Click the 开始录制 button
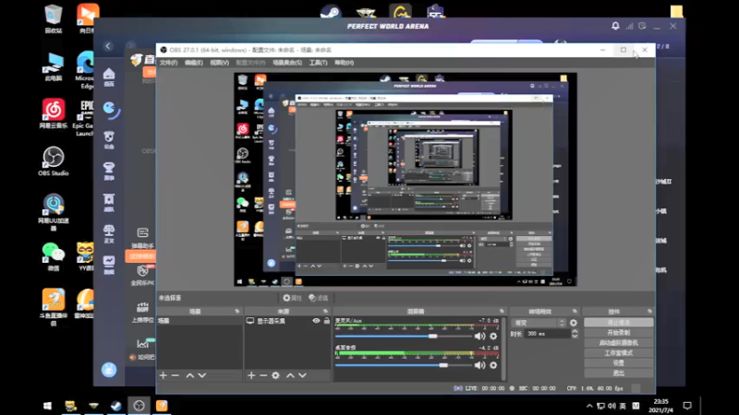This screenshot has width=739, height=415. click(x=618, y=333)
